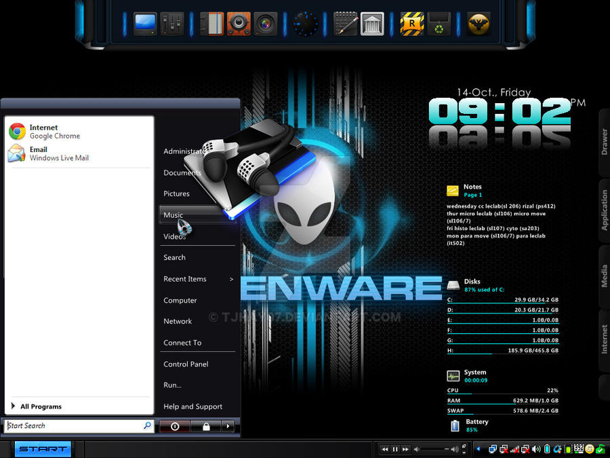Click the museum building icon in dock
This screenshot has height=458, width=610.
click(x=372, y=24)
